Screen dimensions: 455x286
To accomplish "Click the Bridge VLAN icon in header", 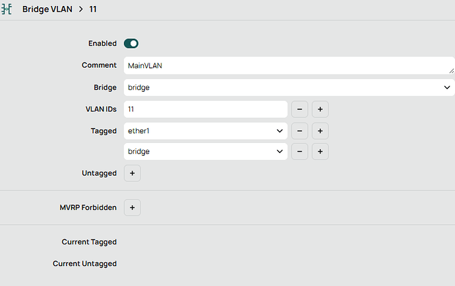I will 7,10.
